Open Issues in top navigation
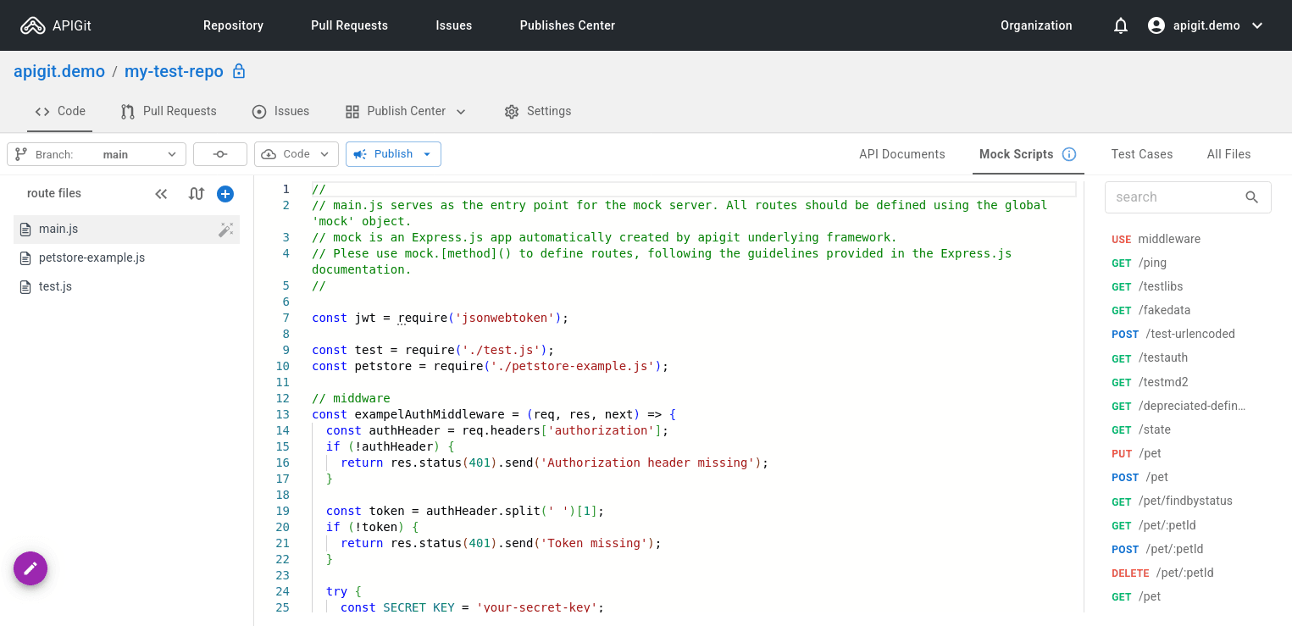Viewport: 1292px width, 626px height. tap(454, 25)
